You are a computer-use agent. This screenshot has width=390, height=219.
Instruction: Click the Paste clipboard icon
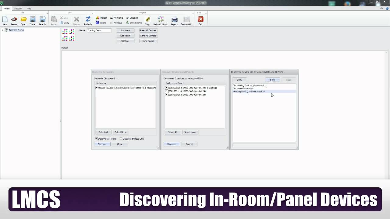click(54, 21)
